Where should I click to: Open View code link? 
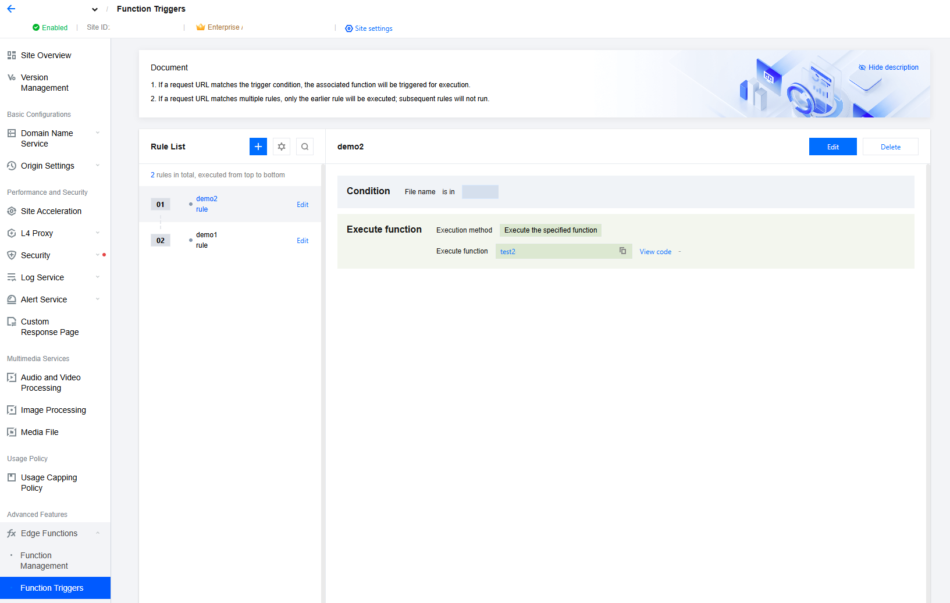655,252
